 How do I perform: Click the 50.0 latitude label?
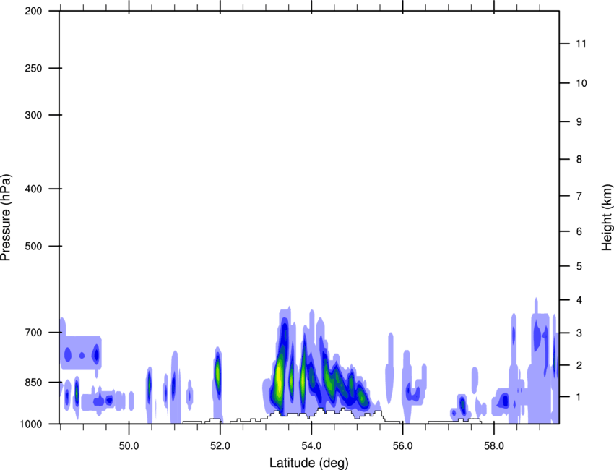coord(129,446)
